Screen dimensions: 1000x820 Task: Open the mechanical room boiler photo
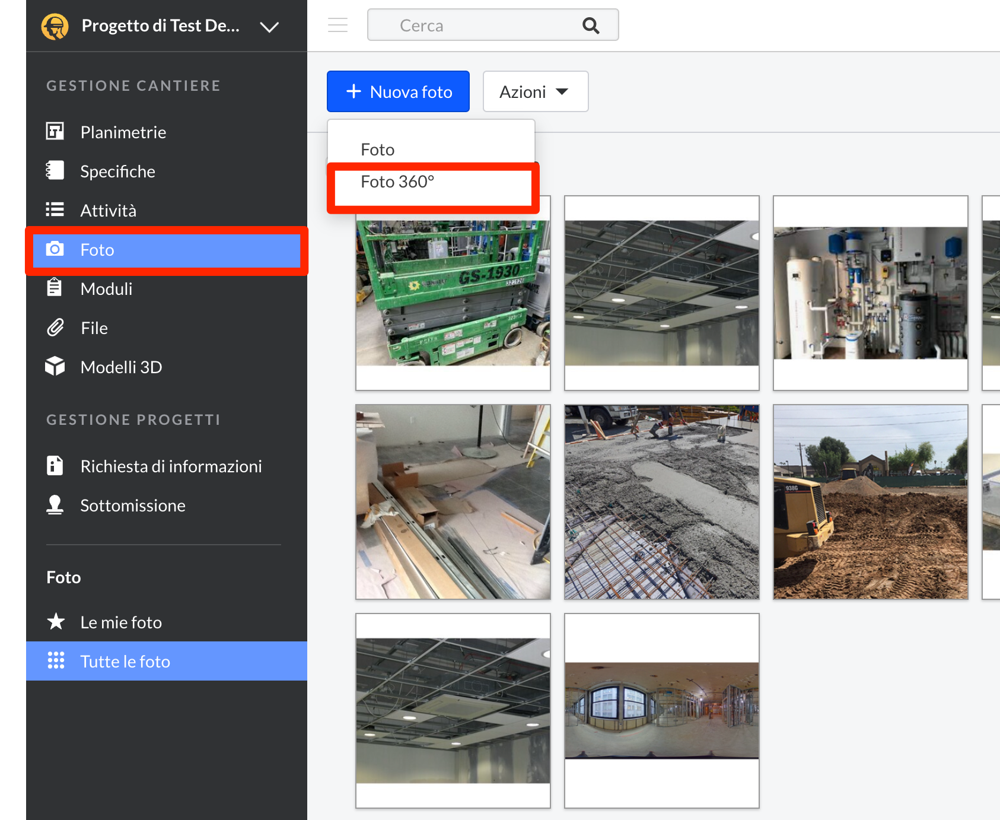click(x=871, y=293)
